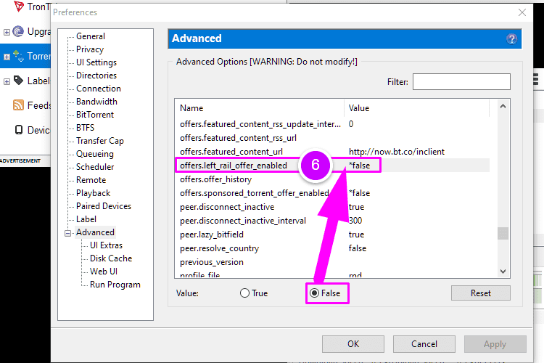The width and height of the screenshot is (544, 363).
Task: Click the Devices icon in sidebar
Action: [x=19, y=130]
